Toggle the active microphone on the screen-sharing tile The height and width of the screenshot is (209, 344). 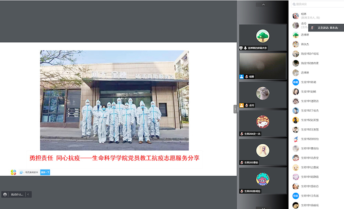coord(245,48)
